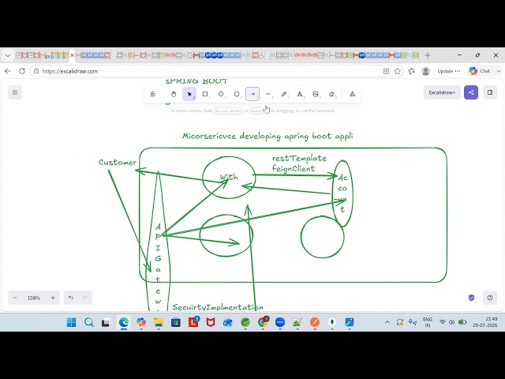Expand the chevron beside Chat

[x=499, y=71]
